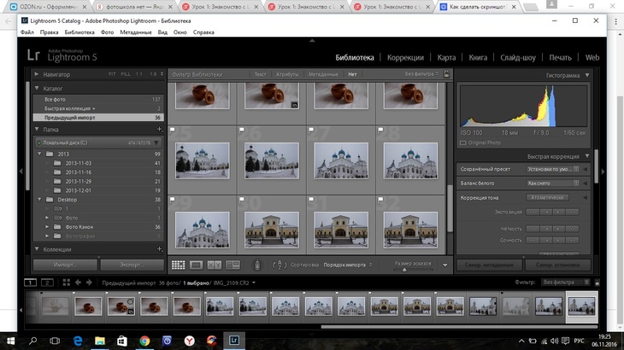Expand the Навигатор panel

point(38,74)
